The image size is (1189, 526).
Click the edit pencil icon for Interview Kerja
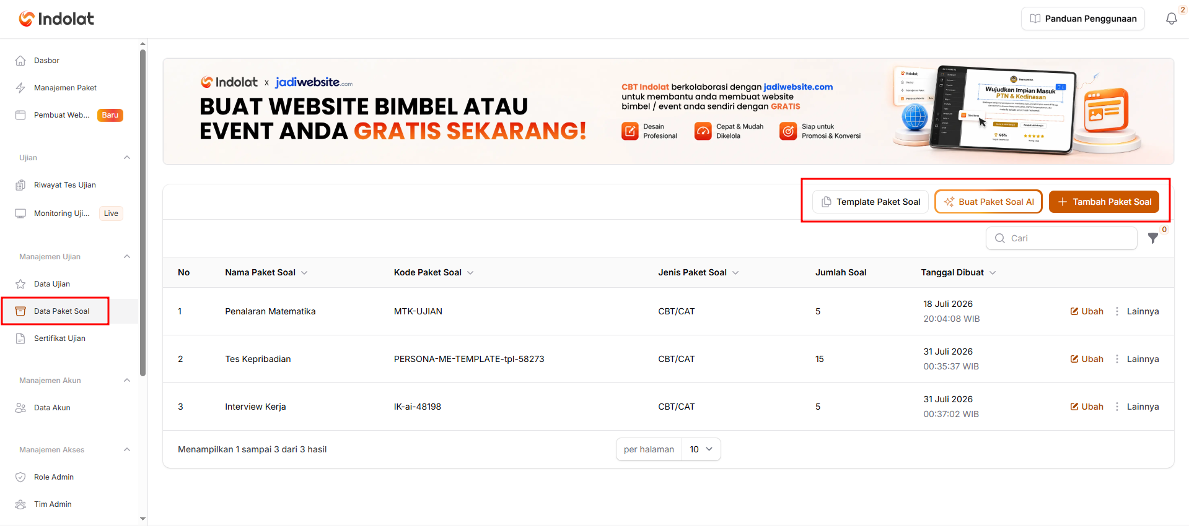(x=1074, y=407)
